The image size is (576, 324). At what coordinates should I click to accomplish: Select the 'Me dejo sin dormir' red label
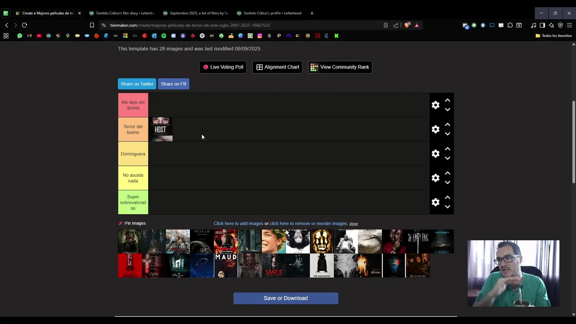(133, 105)
